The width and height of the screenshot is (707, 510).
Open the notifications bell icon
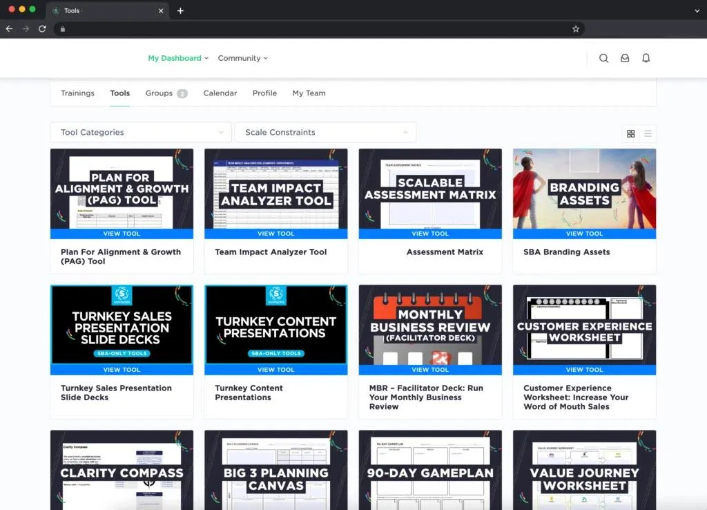coord(646,59)
